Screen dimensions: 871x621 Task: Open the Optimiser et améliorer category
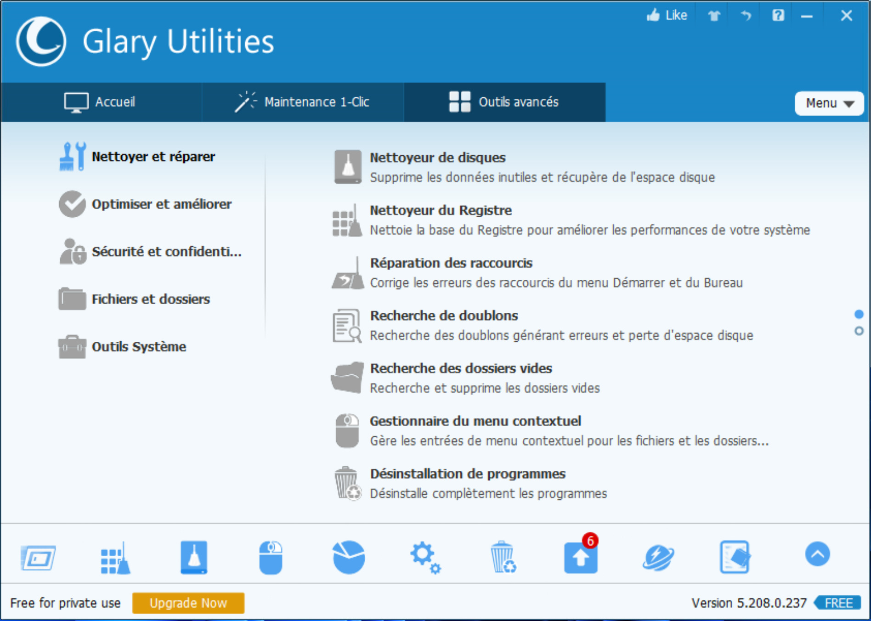[x=145, y=204]
